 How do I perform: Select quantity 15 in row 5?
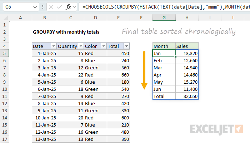(x=71, y=53)
